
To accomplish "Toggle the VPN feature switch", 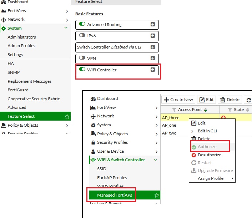I will tap(82, 57).
